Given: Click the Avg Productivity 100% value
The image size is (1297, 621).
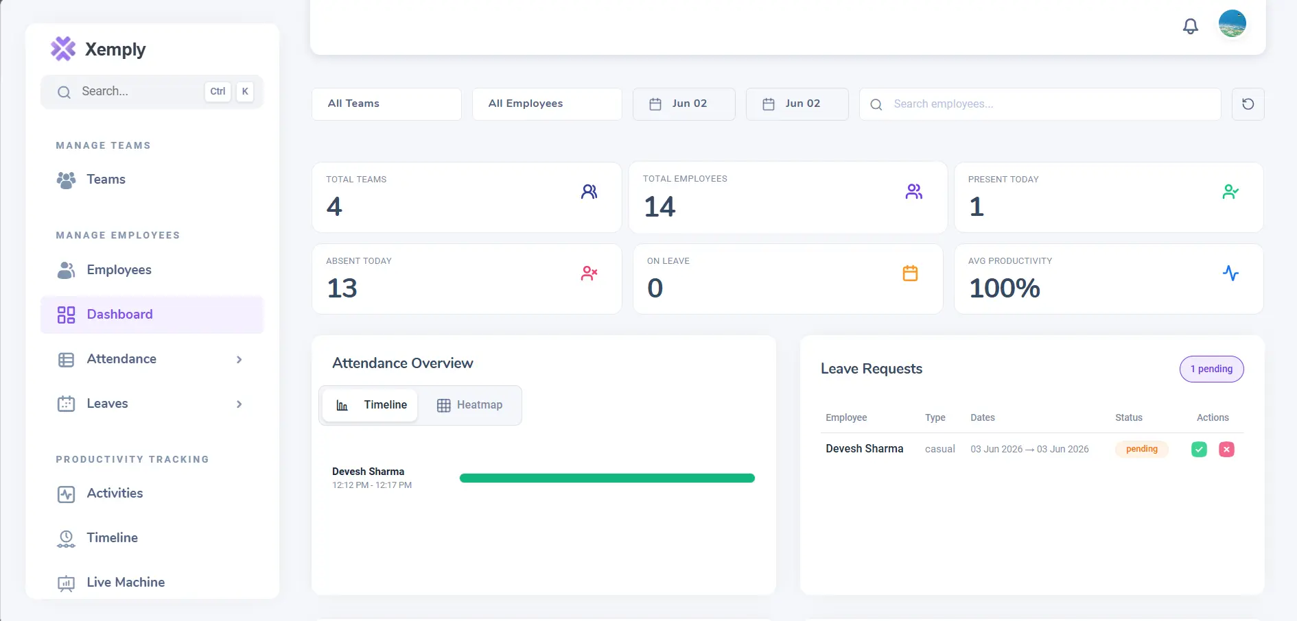Looking at the screenshot, I should coord(1005,289).
